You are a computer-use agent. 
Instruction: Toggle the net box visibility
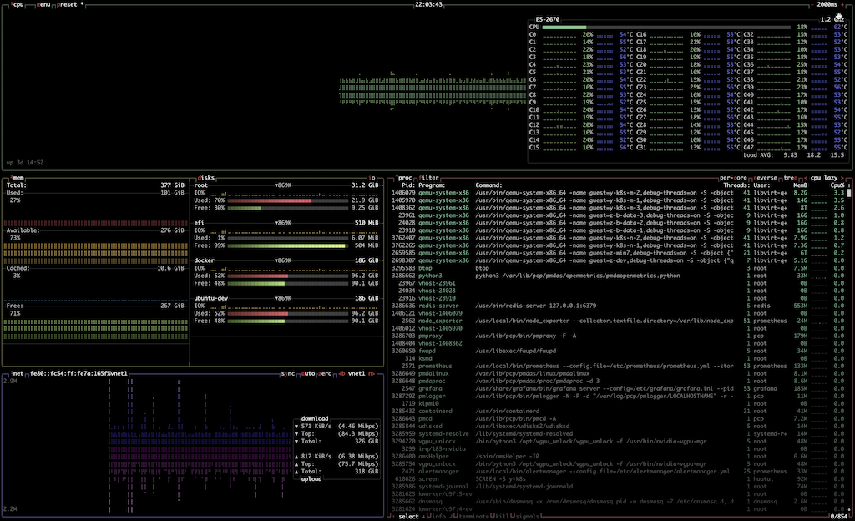(17, 373)
